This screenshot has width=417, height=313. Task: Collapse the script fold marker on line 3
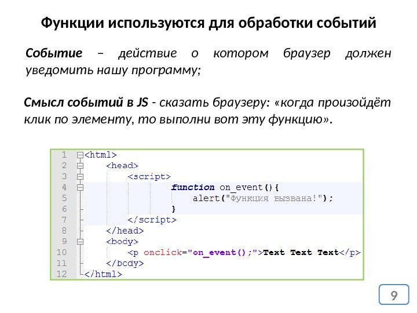[80, 177]
